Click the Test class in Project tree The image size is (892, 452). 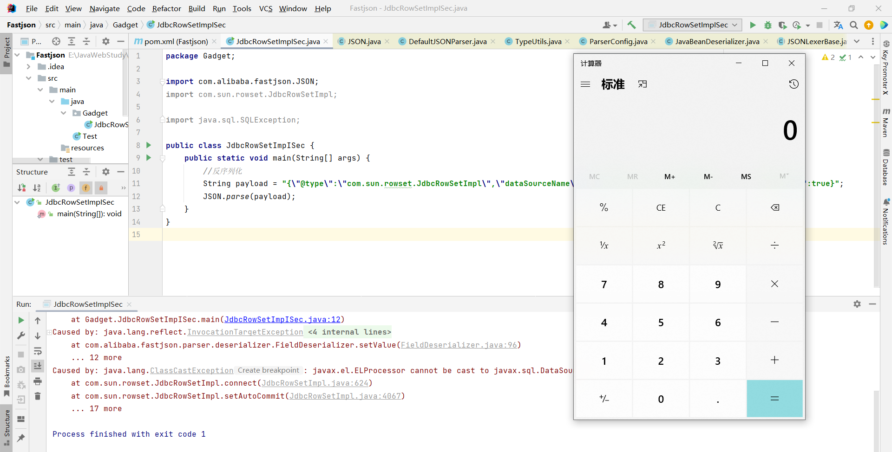[90, 136]
